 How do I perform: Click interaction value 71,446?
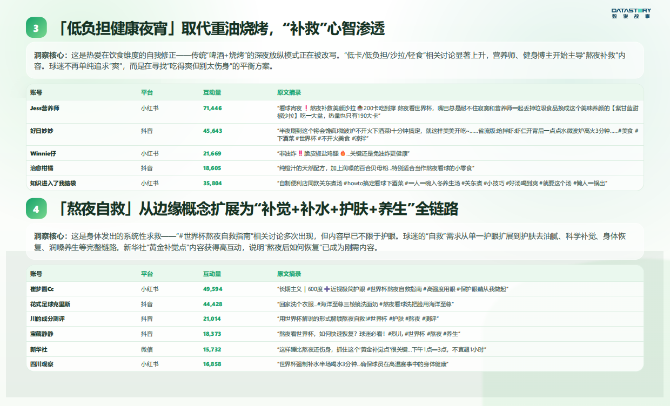(x=212, y=109)
